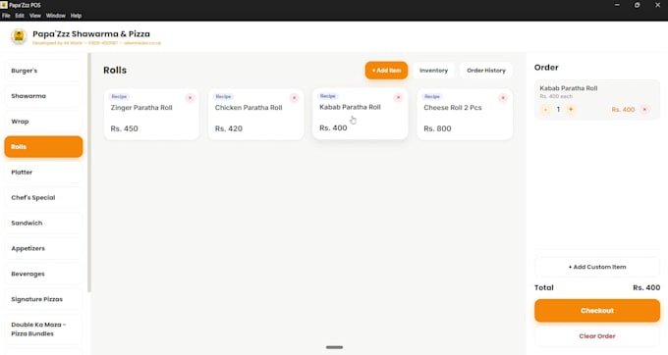Open the Edit menu
The height and width of the screenshot is (355, 668).
pos(20,16)
